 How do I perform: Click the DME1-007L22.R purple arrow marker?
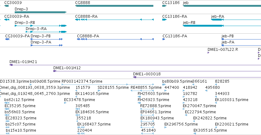(208, 53)
